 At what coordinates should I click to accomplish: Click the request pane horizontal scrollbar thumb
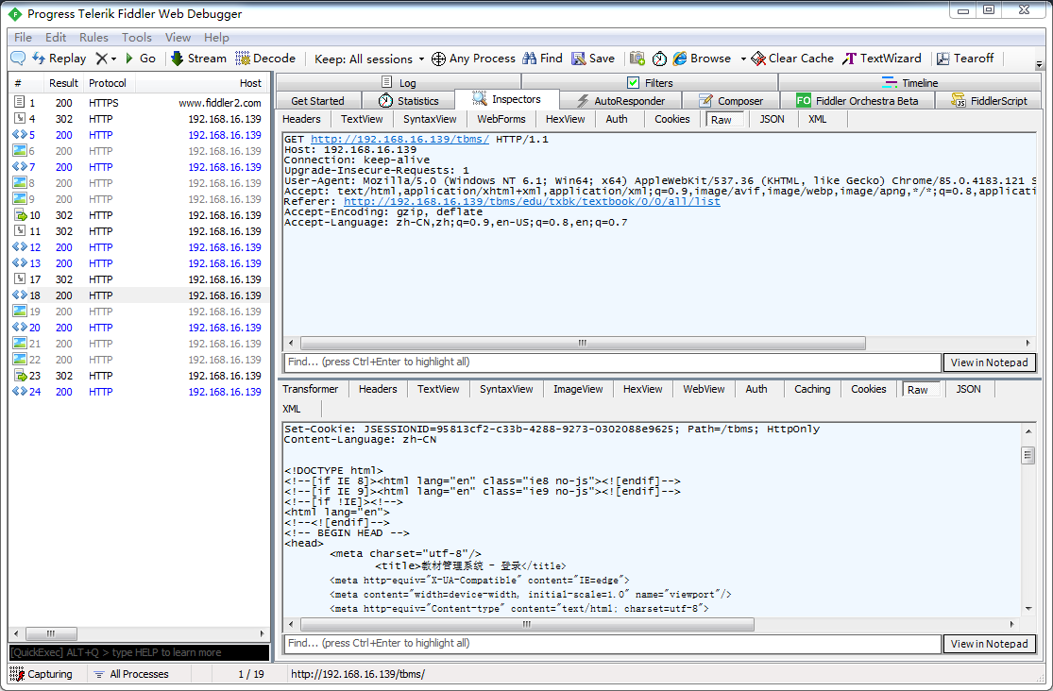point(583,344)
